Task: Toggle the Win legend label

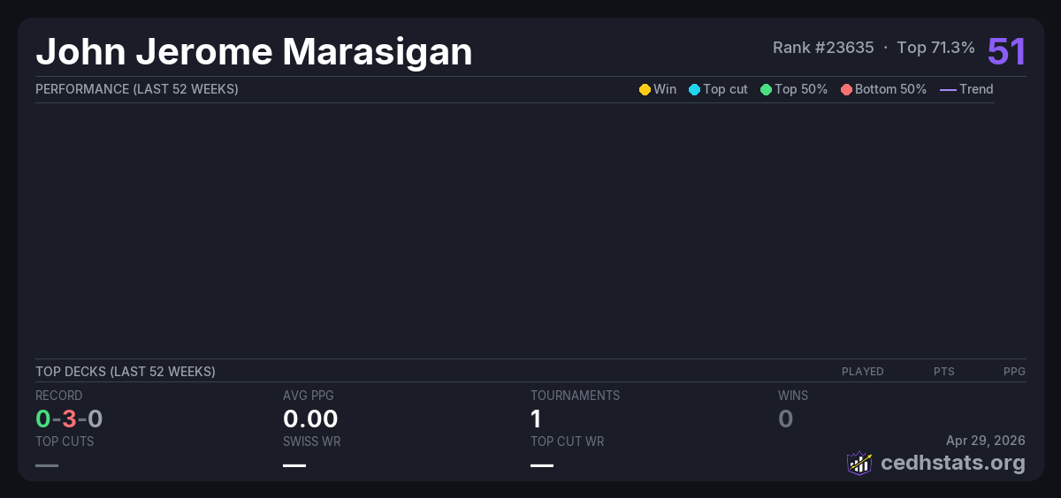Action: 664,89
